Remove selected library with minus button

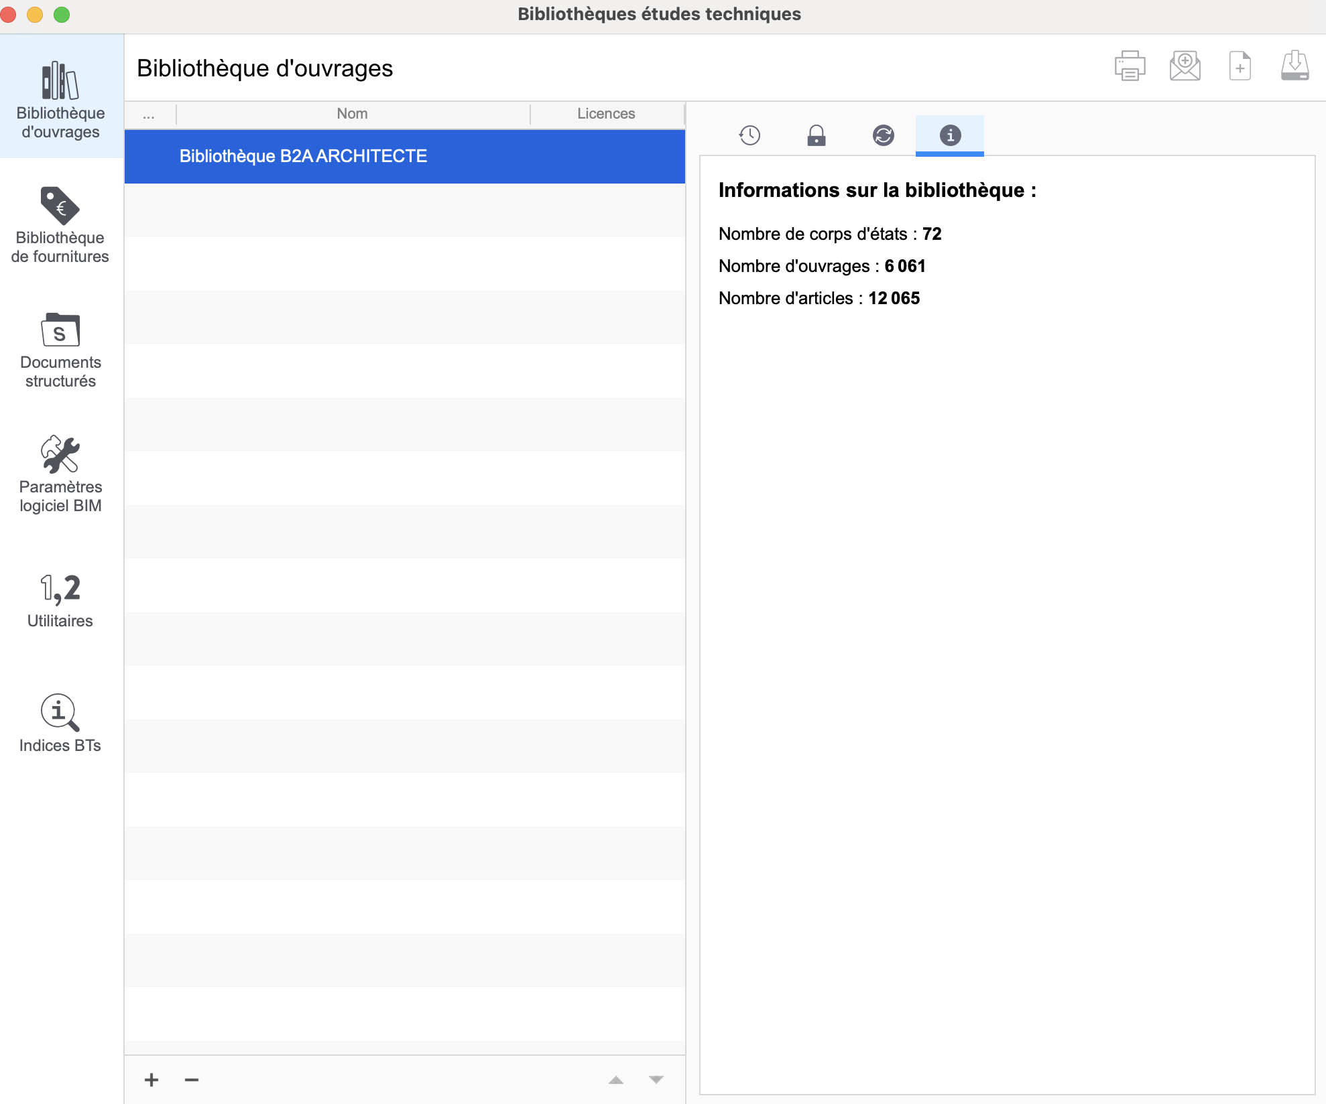[192, 1079]
